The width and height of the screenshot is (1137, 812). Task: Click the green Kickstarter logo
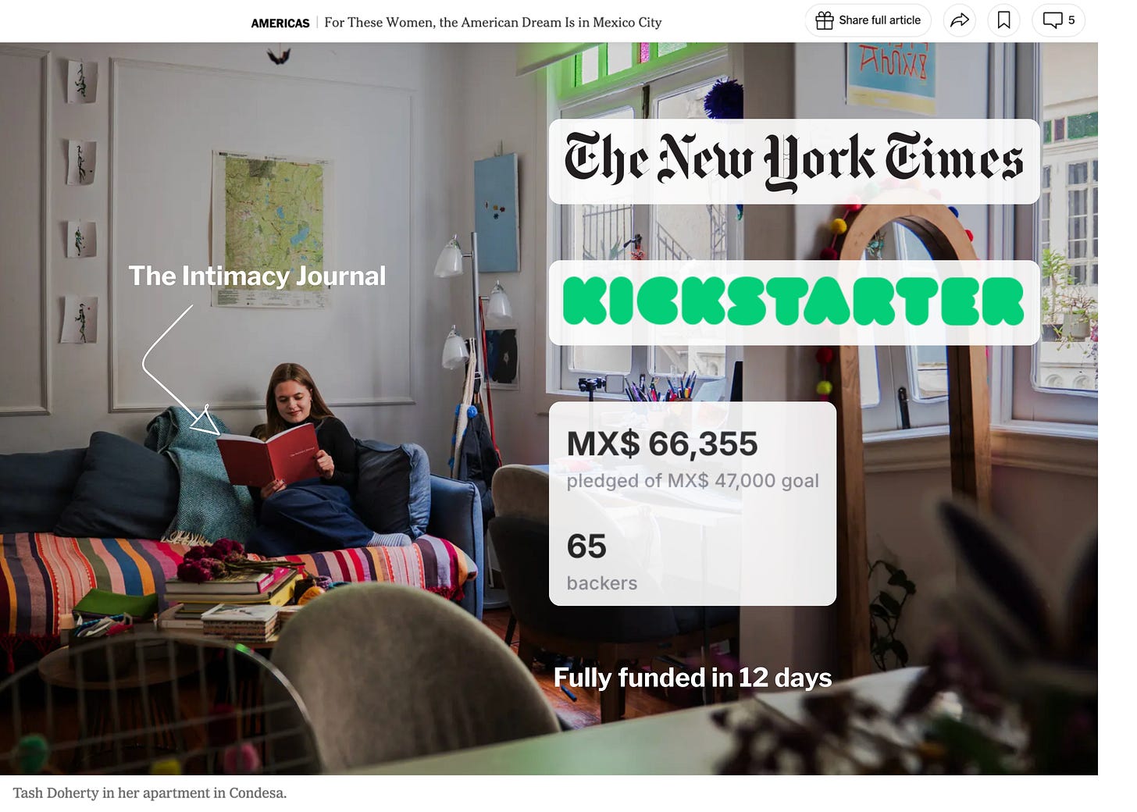pyautogui.click(x=794, y=302)
